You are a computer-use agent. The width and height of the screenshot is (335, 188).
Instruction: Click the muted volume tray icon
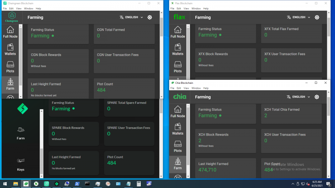308,184
